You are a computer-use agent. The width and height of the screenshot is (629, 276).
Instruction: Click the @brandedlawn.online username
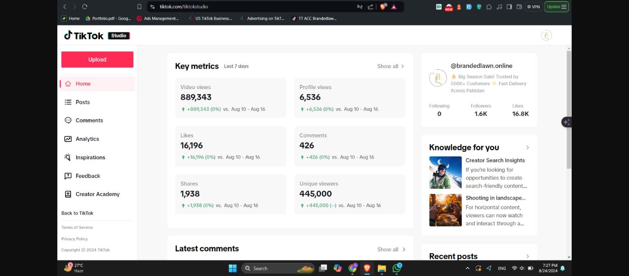coord(482,66)
